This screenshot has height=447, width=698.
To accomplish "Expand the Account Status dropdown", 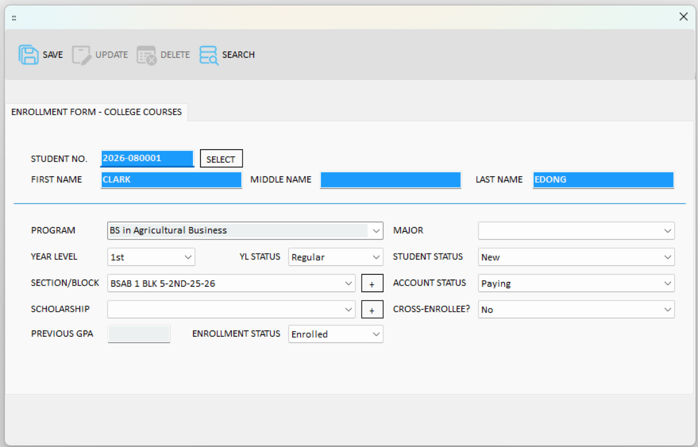I will [x=576, y=283].
